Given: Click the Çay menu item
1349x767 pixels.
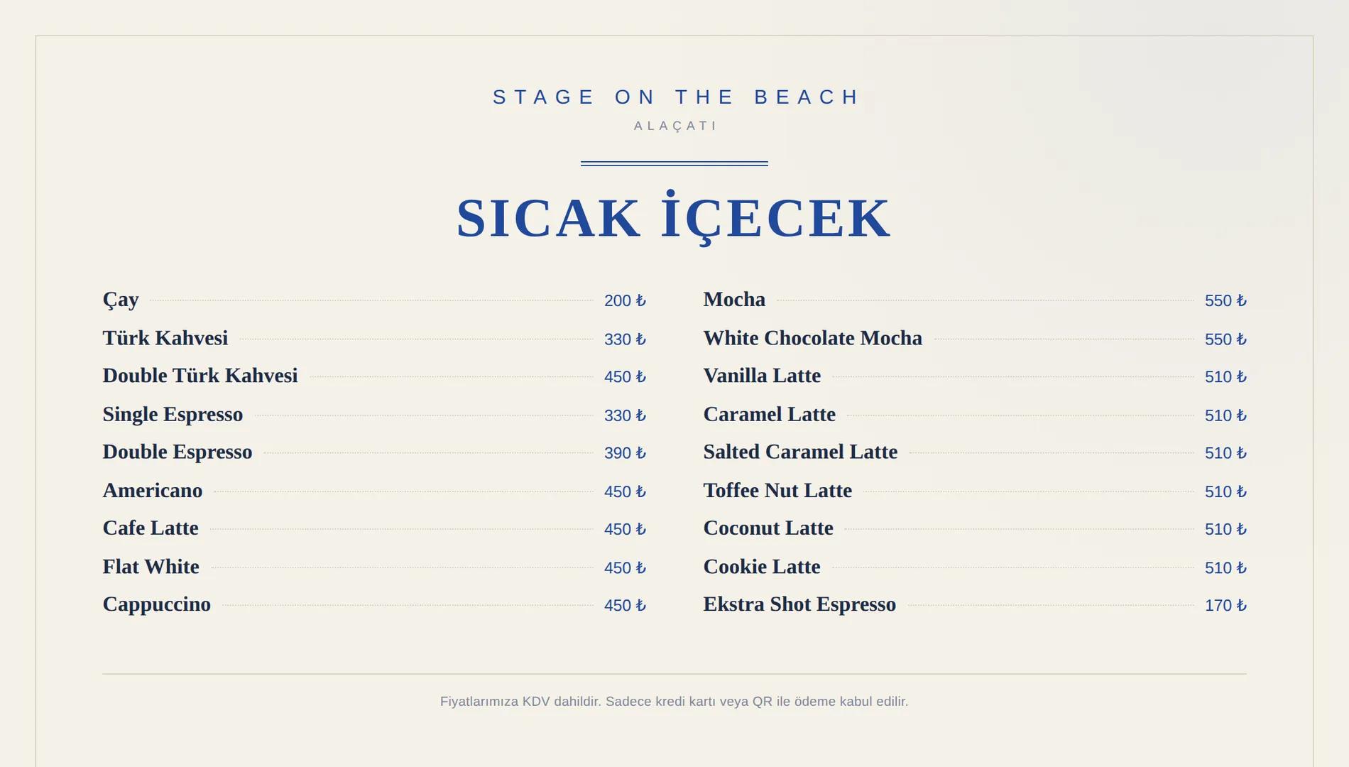Looking at the screenshot, I should 121,300.
